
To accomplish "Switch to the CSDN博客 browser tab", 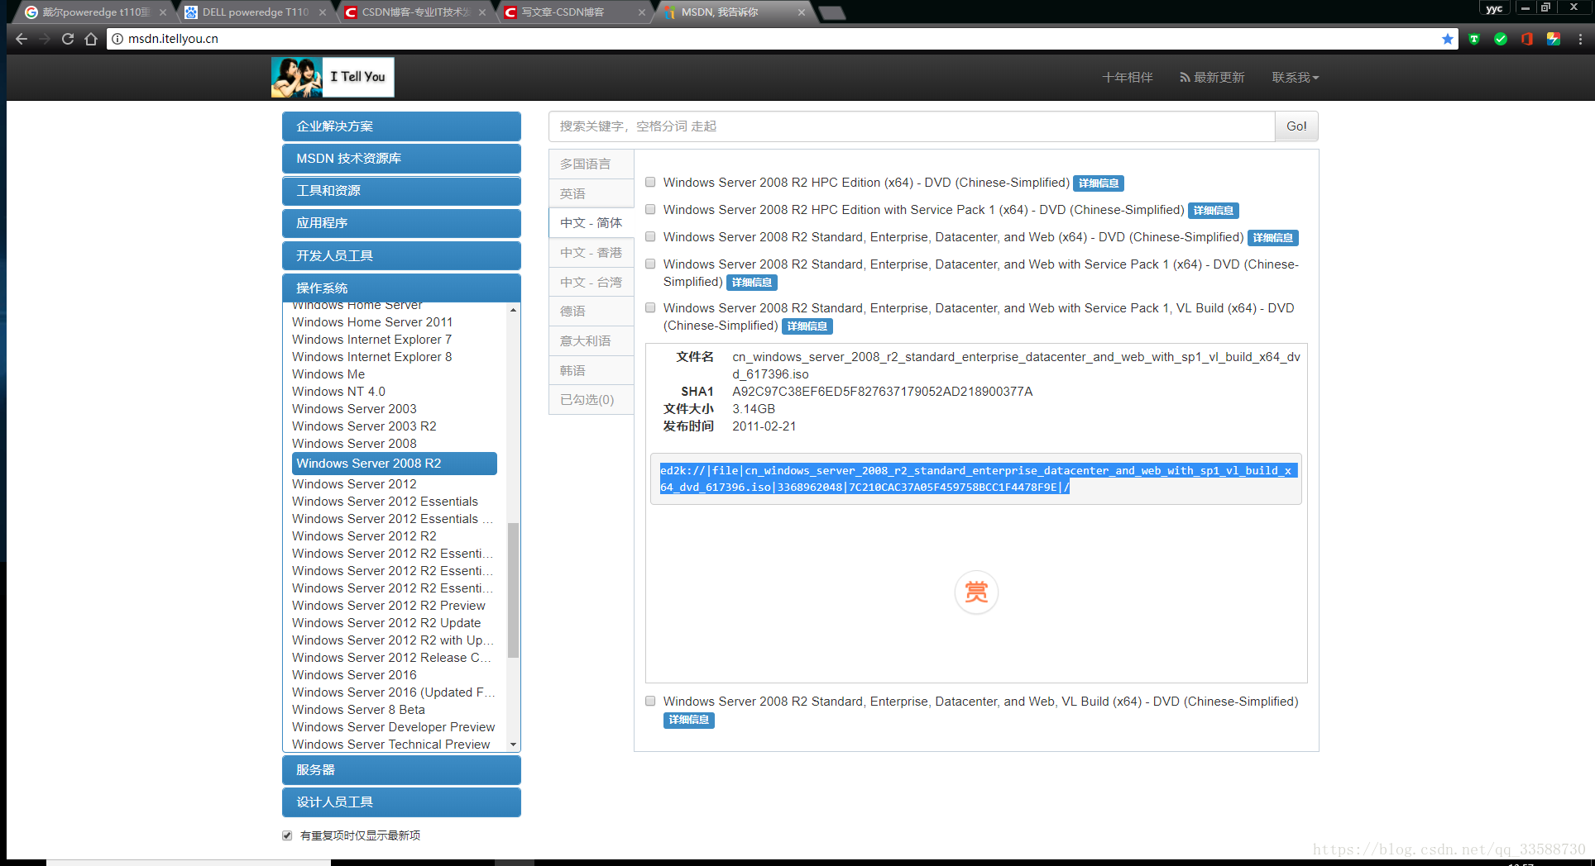I will [415, 12].
